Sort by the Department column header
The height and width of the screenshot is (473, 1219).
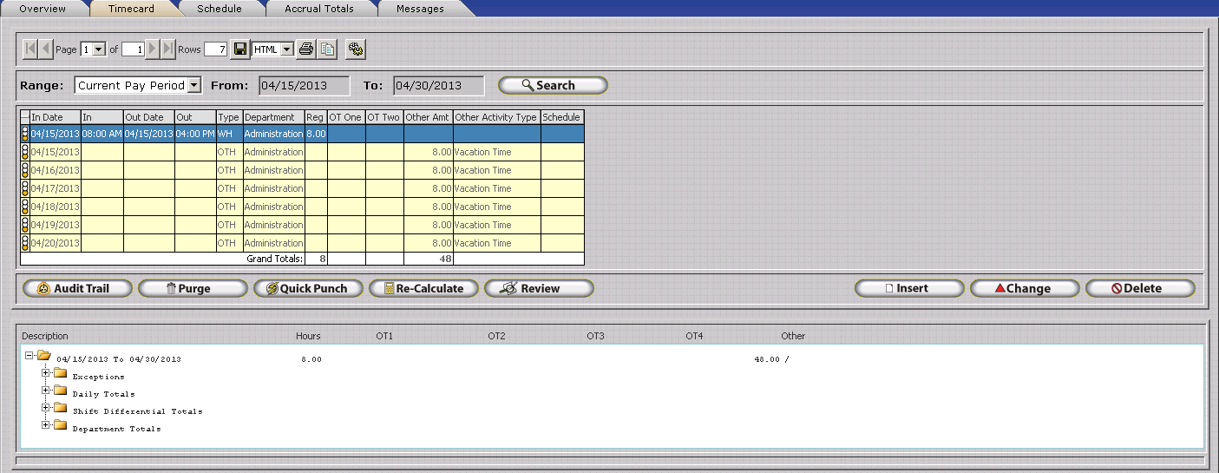(x=272, y=117)
